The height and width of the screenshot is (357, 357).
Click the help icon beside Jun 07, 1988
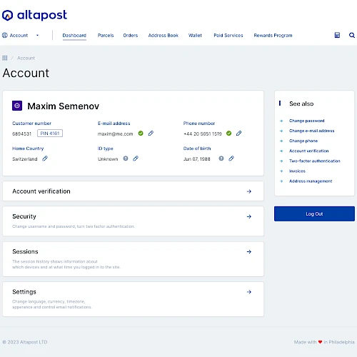pos(221,159)
